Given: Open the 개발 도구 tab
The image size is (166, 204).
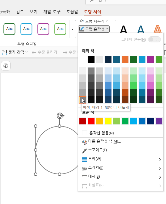Looking at the screenshot, I should tap(52, 12).
